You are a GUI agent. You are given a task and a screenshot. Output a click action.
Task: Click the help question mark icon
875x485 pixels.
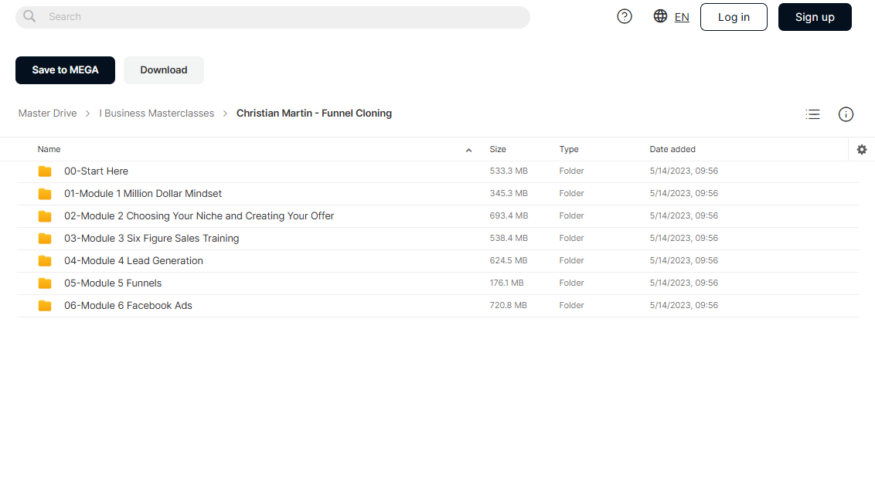(625, 17)
